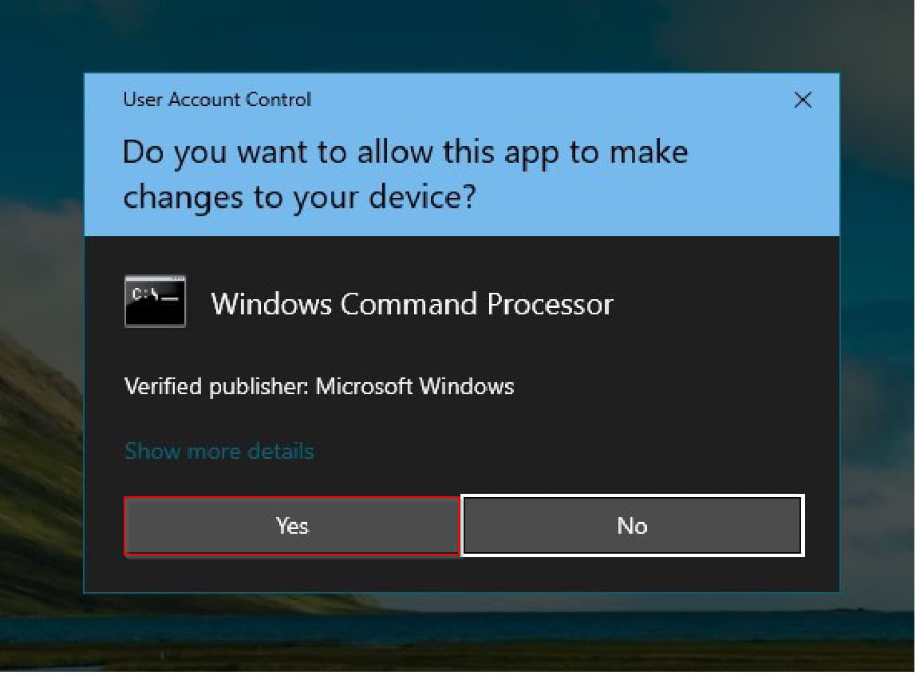Expand Show more details
Screen dimensions: 916x675
(219, 451)
